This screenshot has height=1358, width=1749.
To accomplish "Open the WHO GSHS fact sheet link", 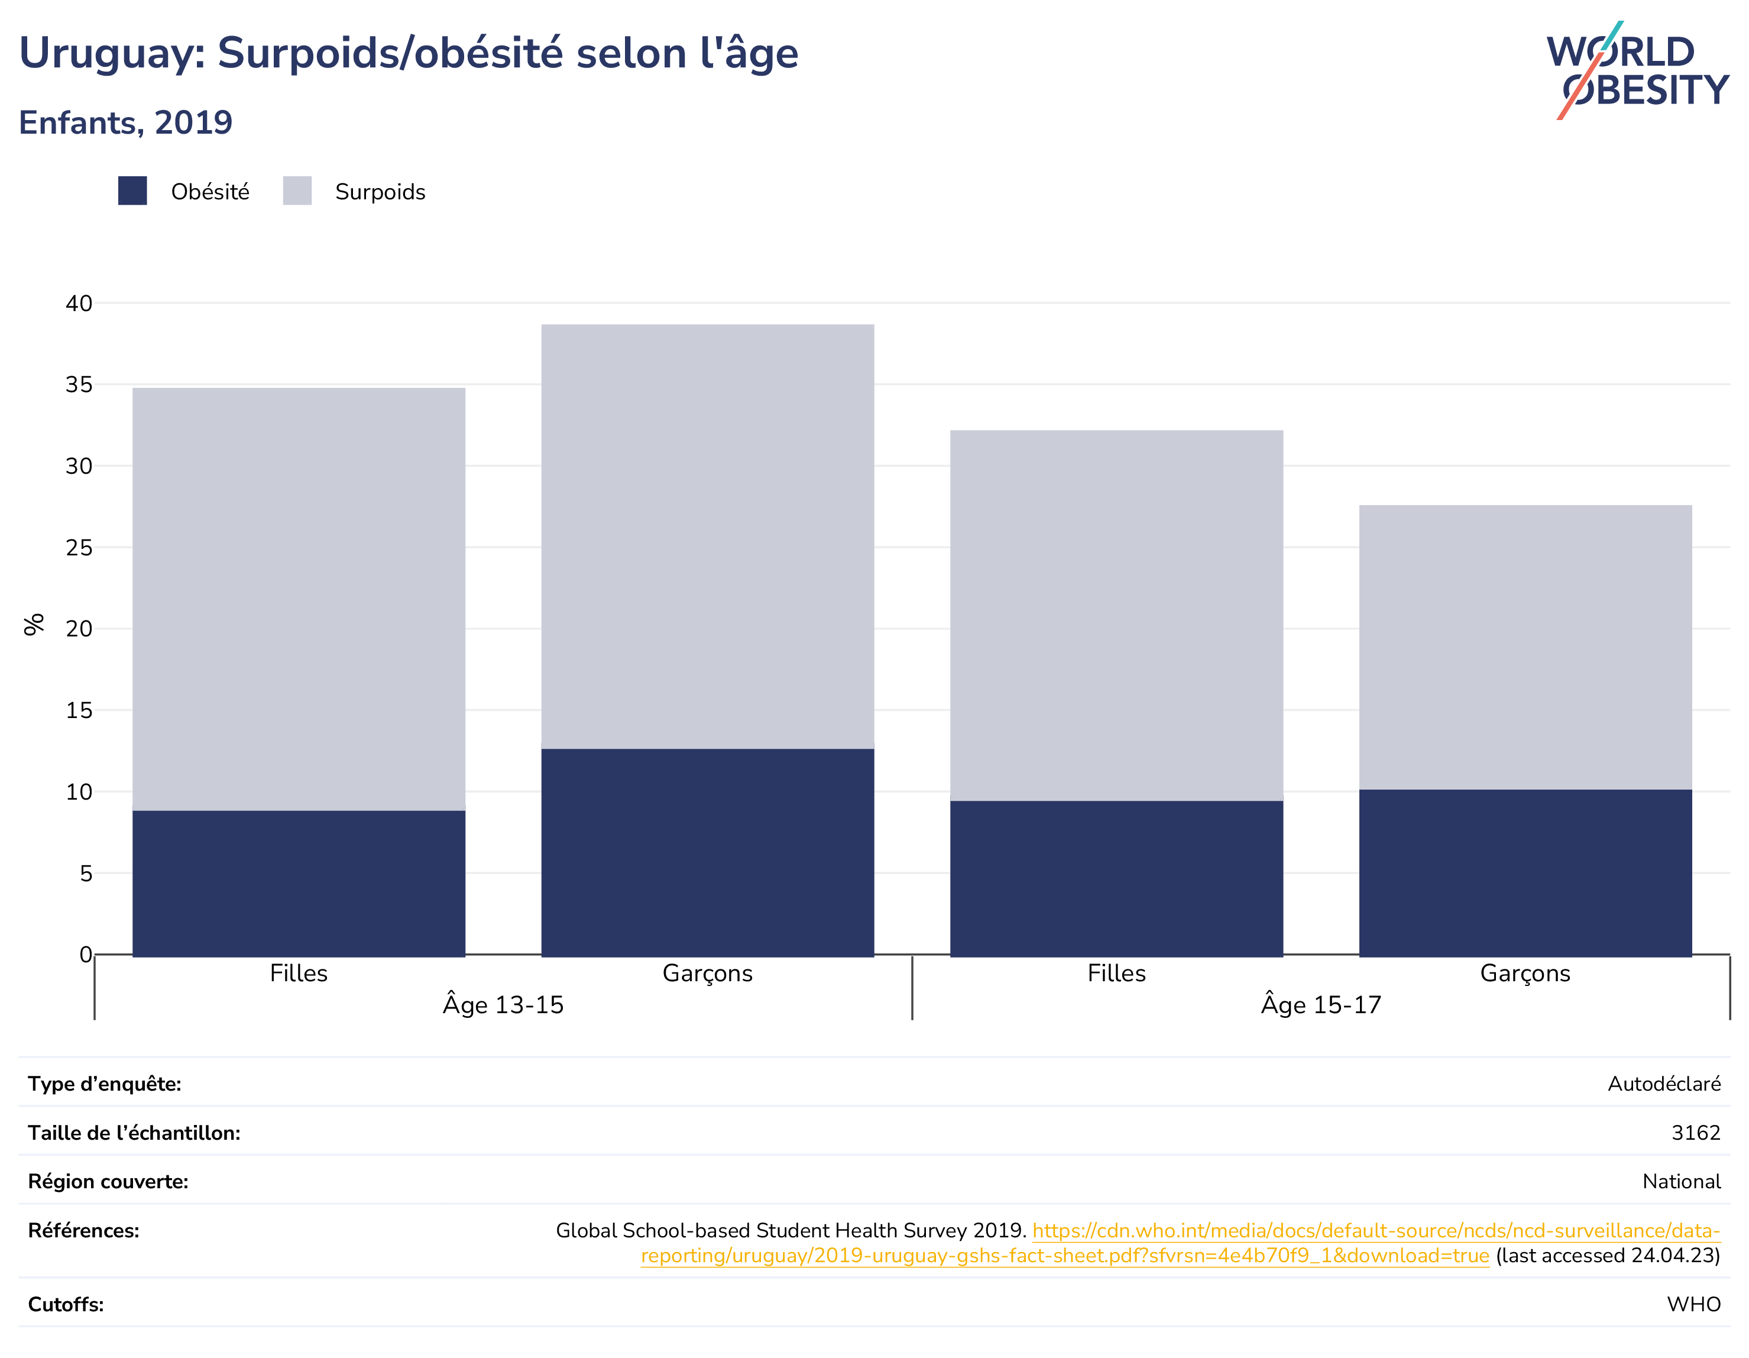I will (1180, 1243).
